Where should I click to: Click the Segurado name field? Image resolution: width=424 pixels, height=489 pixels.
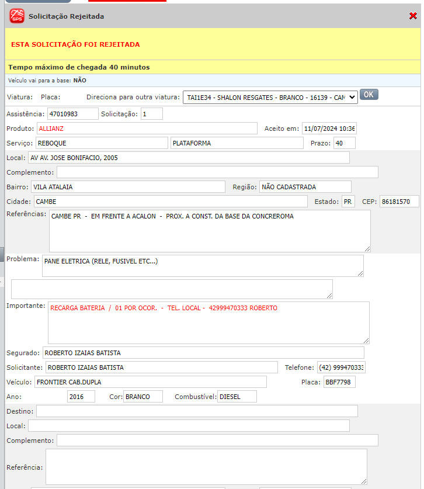pyautogui.click(x=203, y=353)
